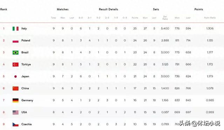Click the Italy flag icon
Viewport: 224px width, 130px height.
click(15, 29)
